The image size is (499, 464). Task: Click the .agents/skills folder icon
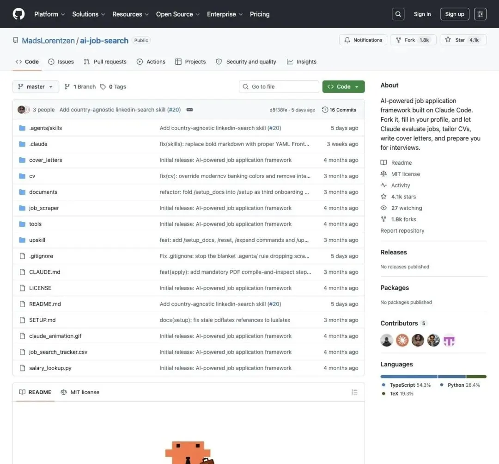(x=22, y=128)
